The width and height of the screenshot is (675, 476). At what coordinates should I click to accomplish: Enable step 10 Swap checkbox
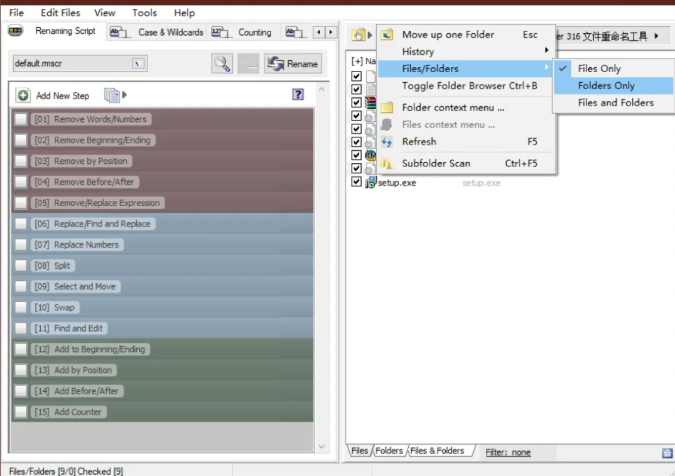click(21, 307)
